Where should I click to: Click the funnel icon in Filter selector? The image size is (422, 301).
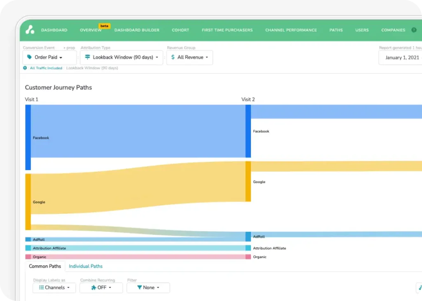139,287
